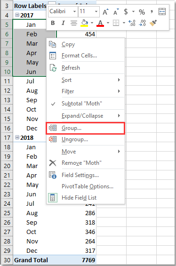Open the font size 11 dropdown

[x=96, y=12]
